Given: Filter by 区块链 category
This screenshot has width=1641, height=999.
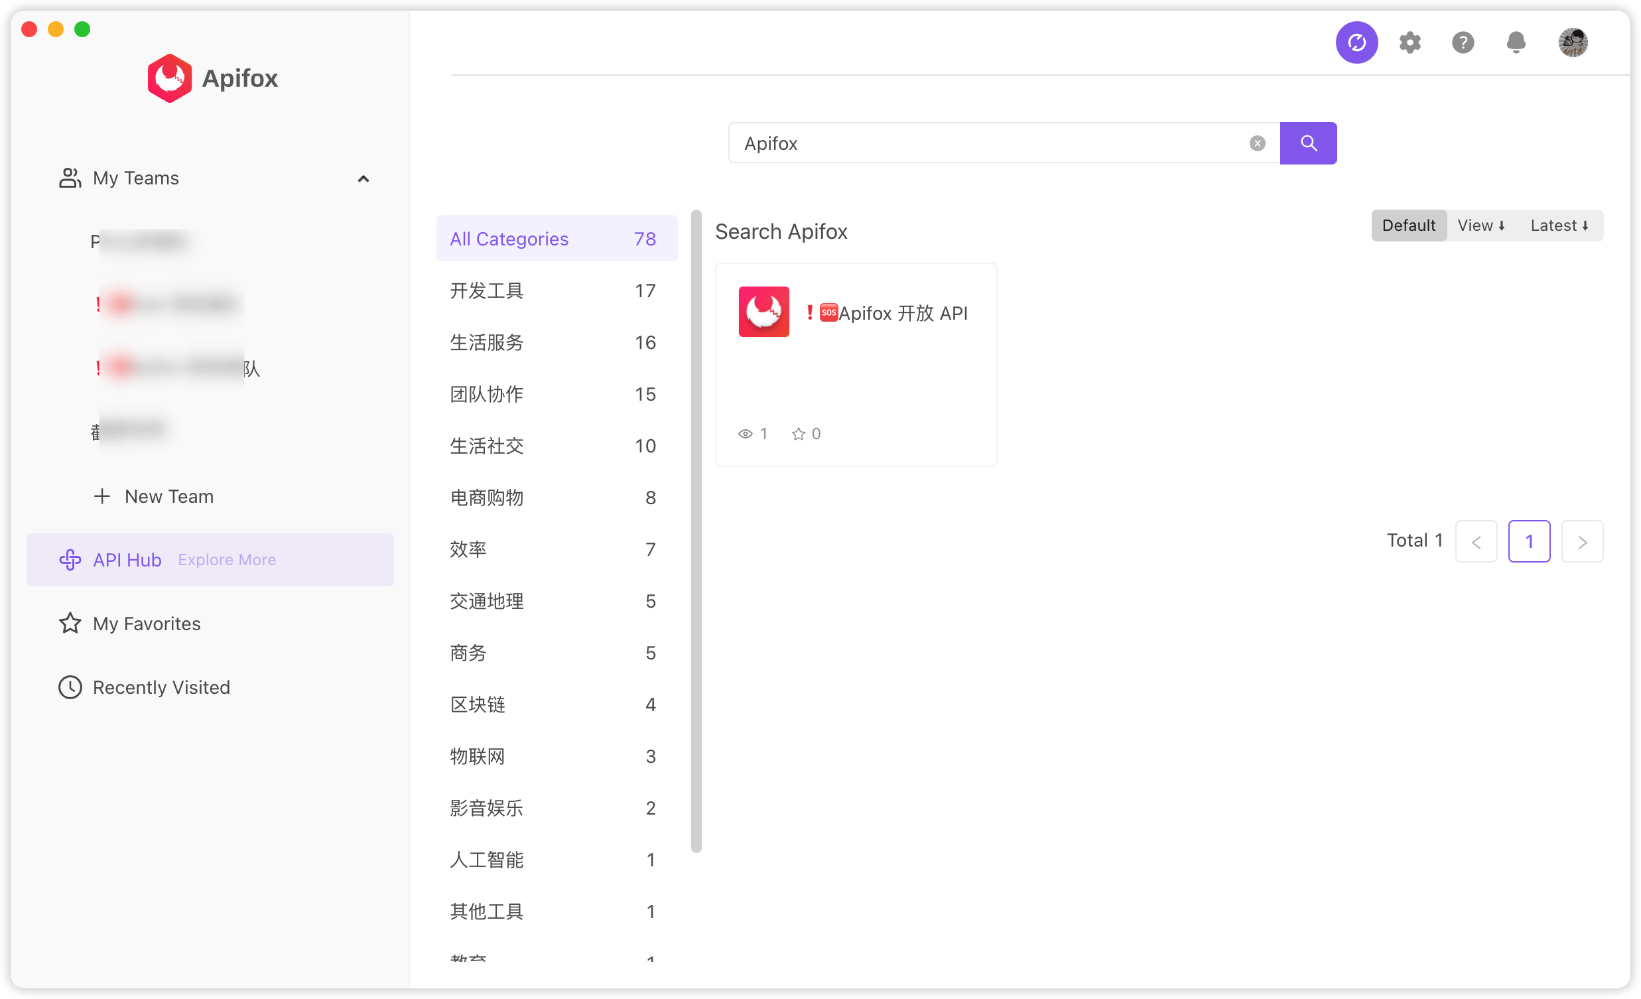Looking at the screenshot, I should coord(556,704).
